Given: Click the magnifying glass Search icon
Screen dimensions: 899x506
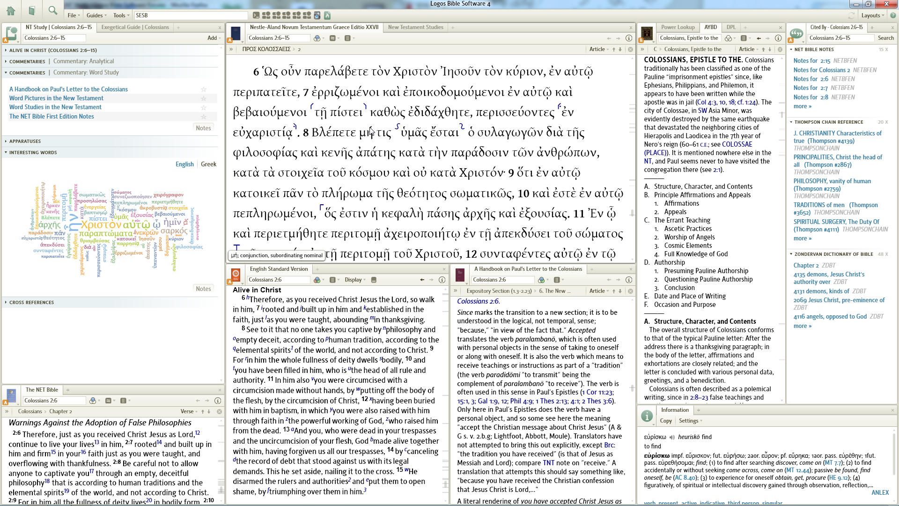Looking at the screenshot, I should 53,10.
